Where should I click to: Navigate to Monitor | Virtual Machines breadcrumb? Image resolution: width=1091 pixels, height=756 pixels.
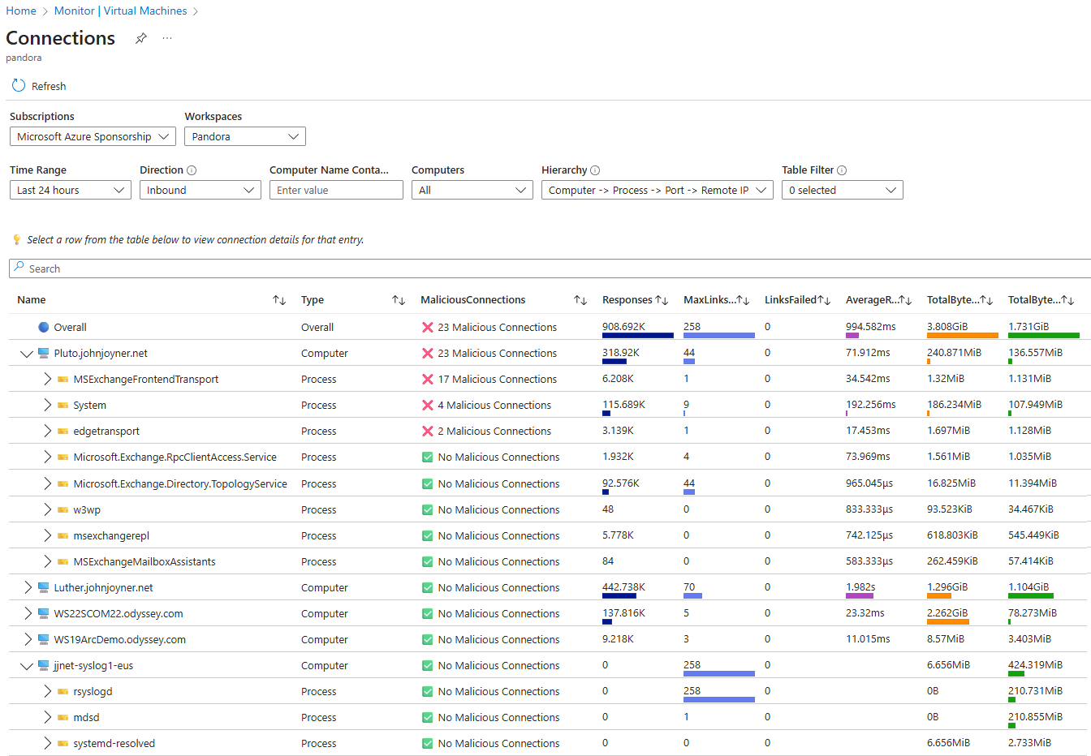[x=120, y=11]
